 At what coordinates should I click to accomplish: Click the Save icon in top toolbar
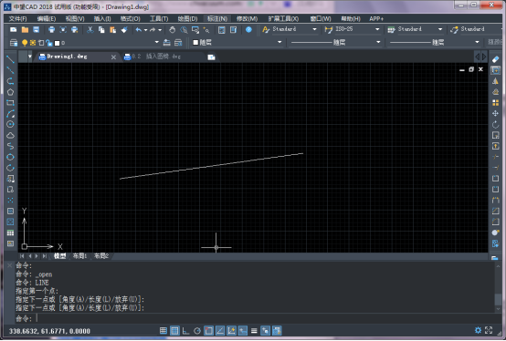37,30
